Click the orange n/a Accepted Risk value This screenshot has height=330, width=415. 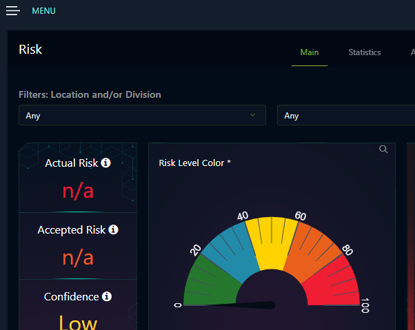[77, 257]
